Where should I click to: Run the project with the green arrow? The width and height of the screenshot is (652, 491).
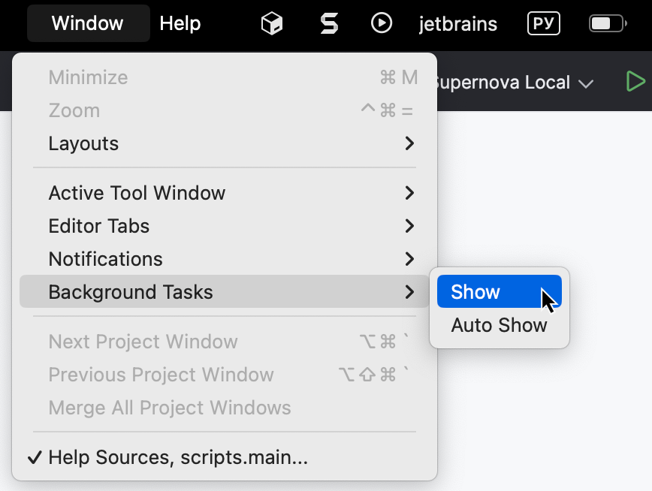[x=636, y=82]
